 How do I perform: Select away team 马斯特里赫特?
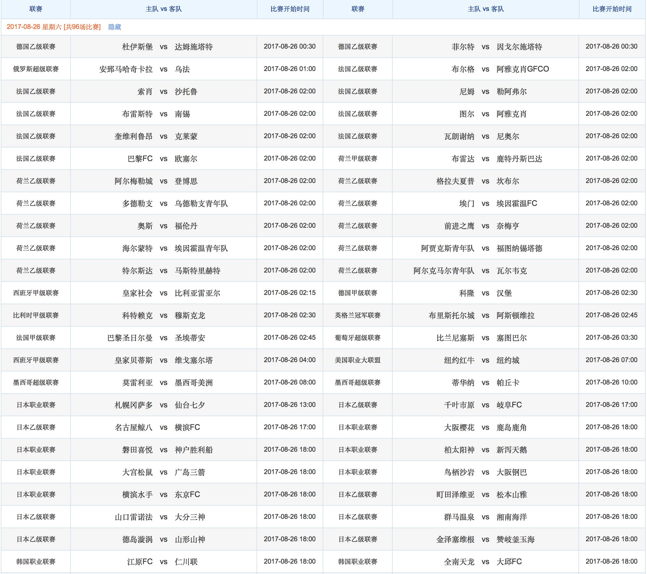[x=198, y=271]
